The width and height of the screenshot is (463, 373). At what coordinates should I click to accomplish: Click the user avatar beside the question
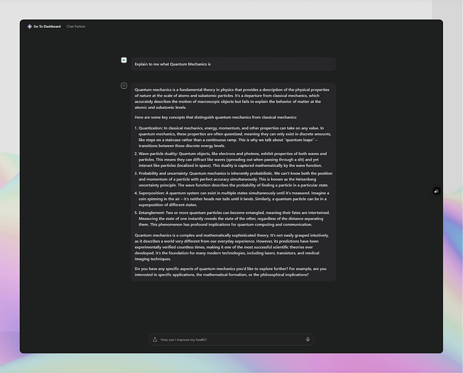[x=124, y=60]
